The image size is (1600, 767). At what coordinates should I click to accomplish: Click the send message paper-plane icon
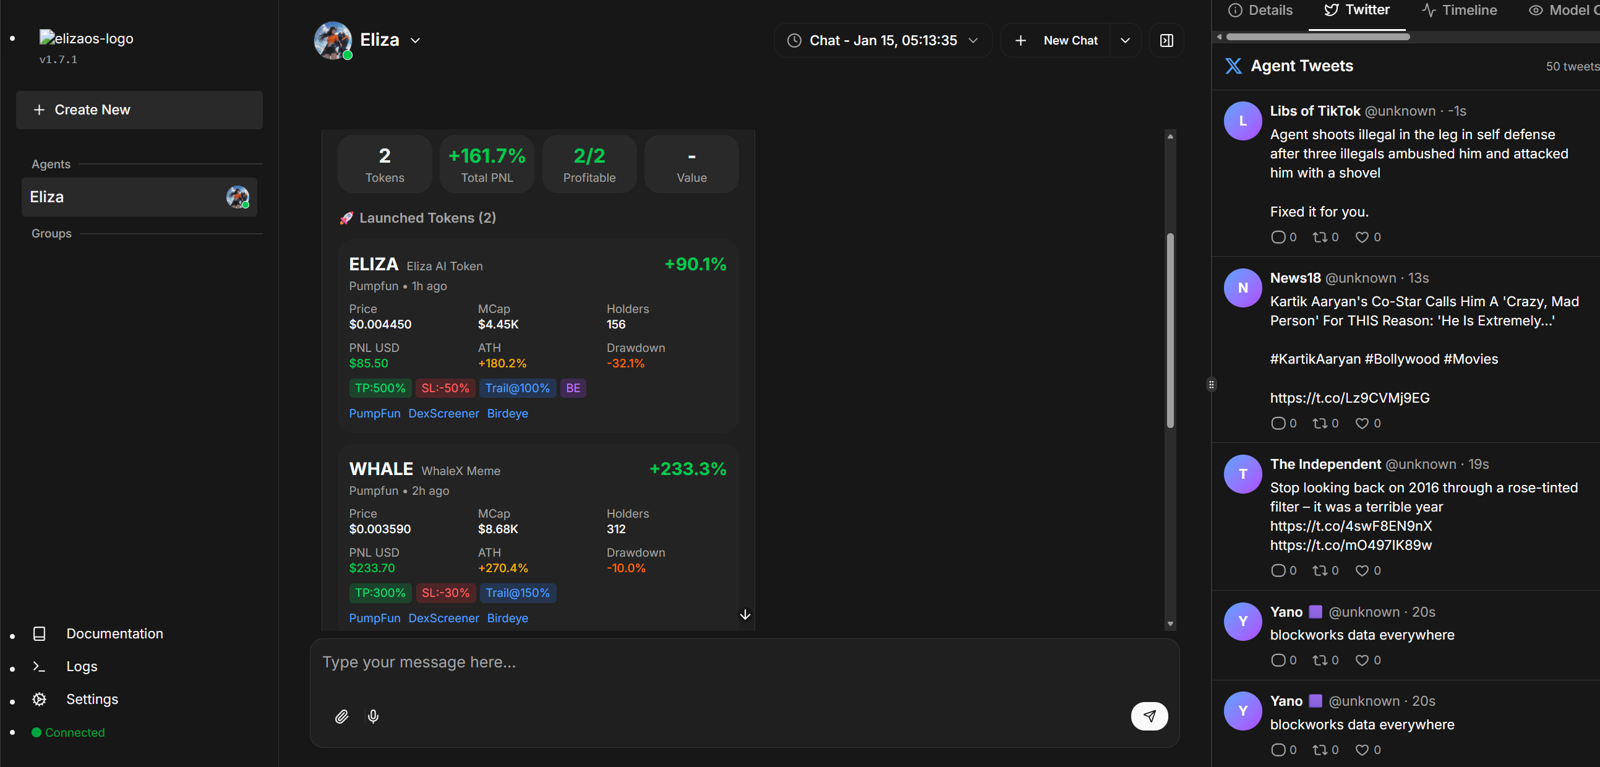1149,716
